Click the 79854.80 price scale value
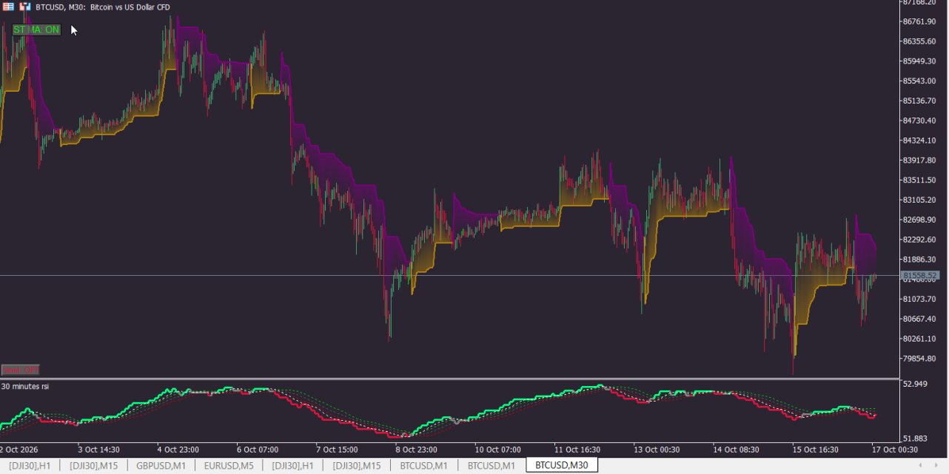Image resolution: width=949 pixels, height=474 pixels. 920,359
